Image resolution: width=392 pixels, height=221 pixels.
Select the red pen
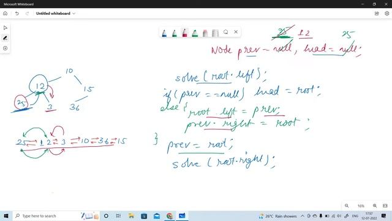click(185, 33)
